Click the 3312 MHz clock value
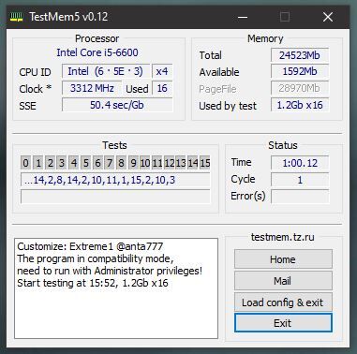Screen dimensions: 357x354 [x=92, y=88]
